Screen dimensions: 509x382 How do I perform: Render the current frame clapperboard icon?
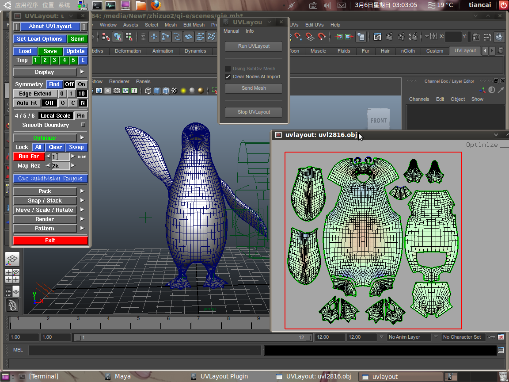(x=389, y=37)
